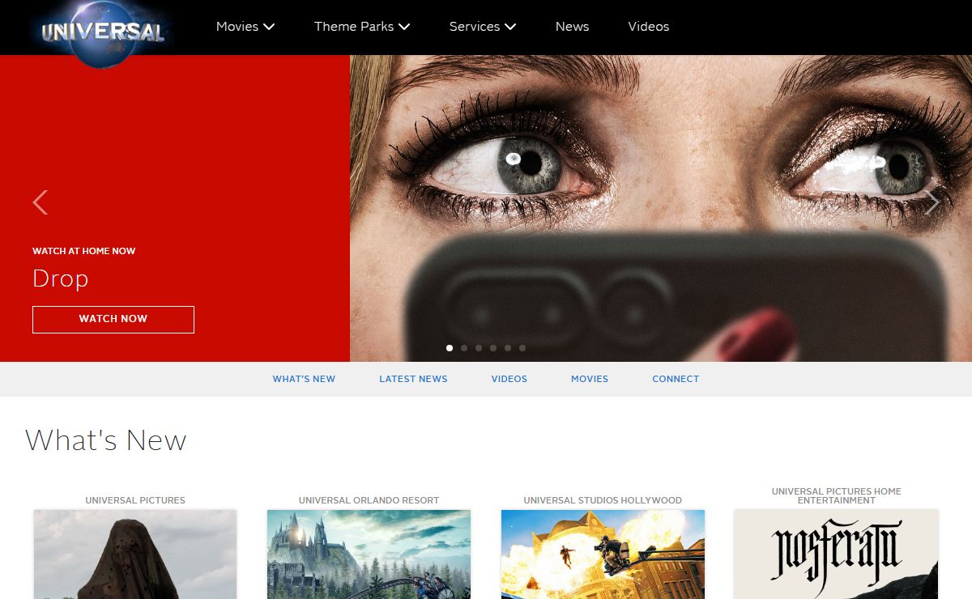
Task: Click the Universal Pictures Home Entertainment label
Action: [837, 495]
